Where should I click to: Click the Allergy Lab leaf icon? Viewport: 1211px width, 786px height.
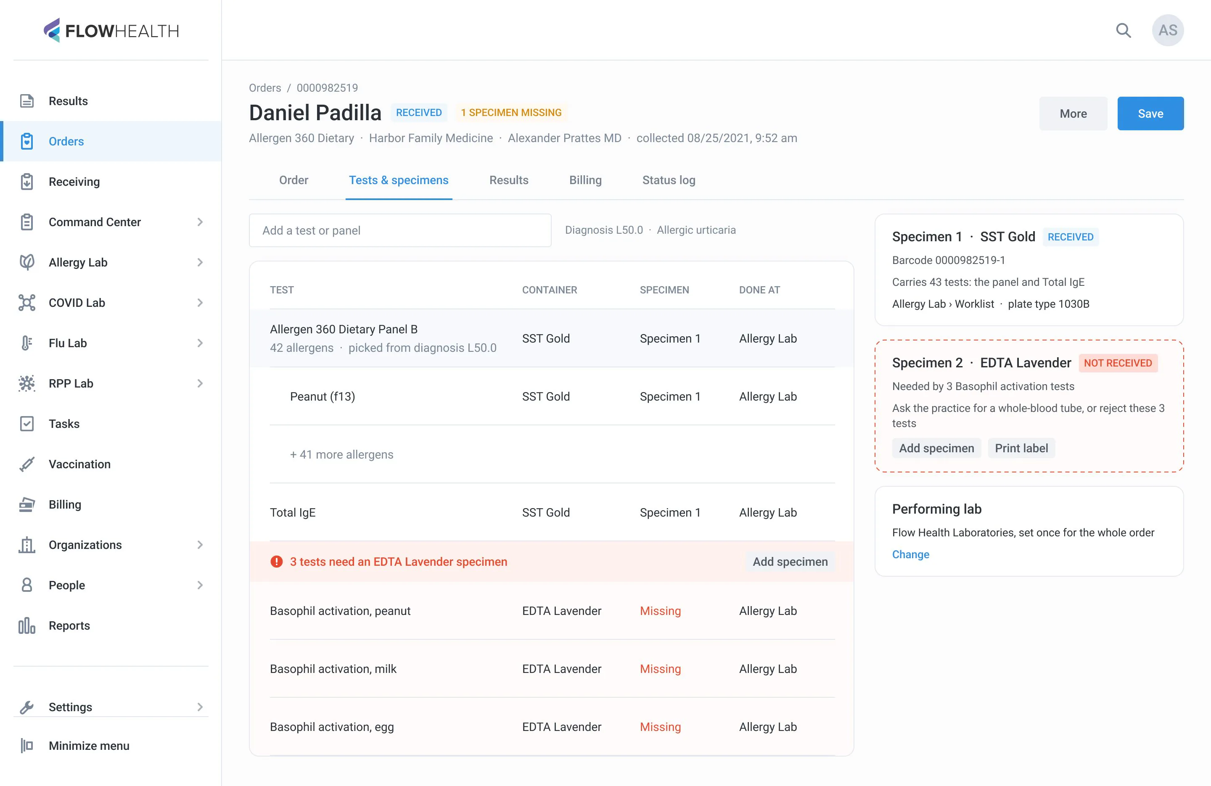coord(26,262)
